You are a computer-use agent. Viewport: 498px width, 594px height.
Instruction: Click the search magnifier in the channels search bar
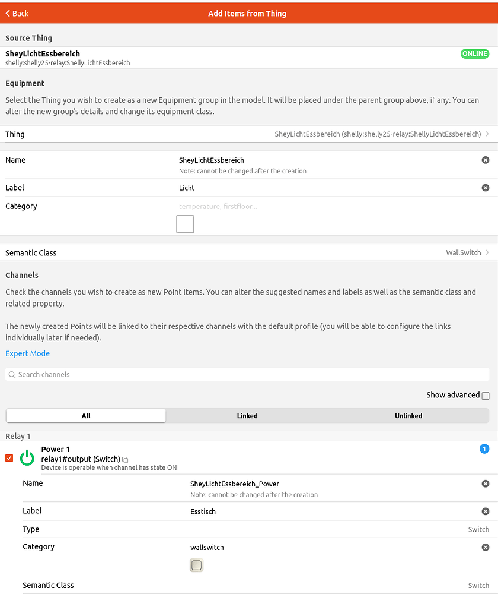click(12, 374)
